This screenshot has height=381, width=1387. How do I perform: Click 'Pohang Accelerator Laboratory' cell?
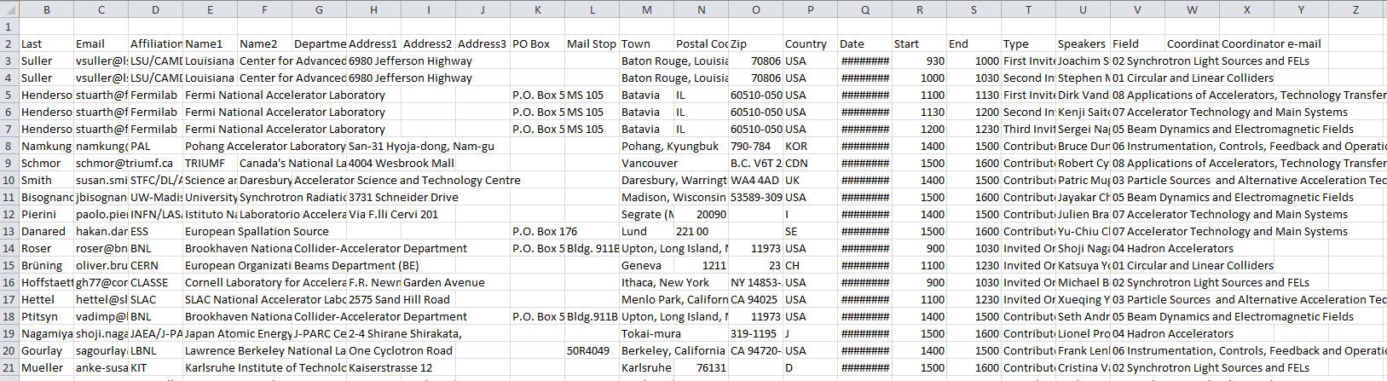pyautogui.click(x=265, y=146)
